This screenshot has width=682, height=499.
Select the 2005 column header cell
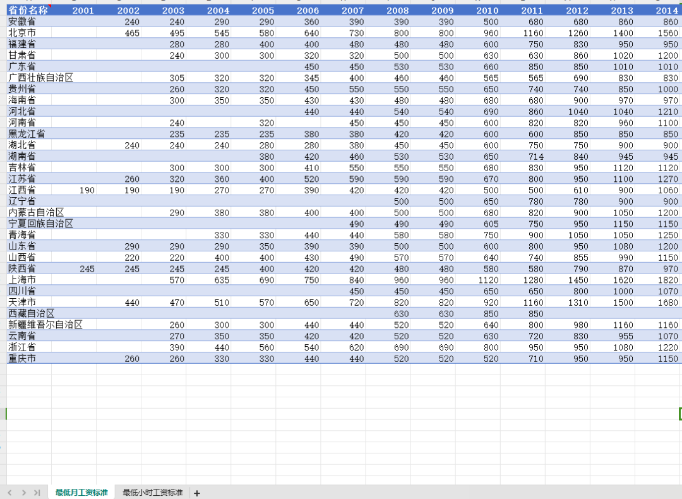pyautogui.click(x=253, y=11)
